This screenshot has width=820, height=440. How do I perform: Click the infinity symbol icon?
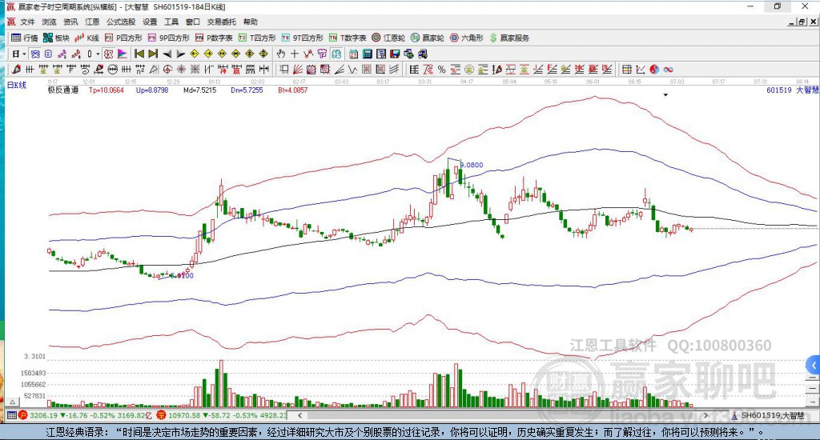tap(668, 70)
